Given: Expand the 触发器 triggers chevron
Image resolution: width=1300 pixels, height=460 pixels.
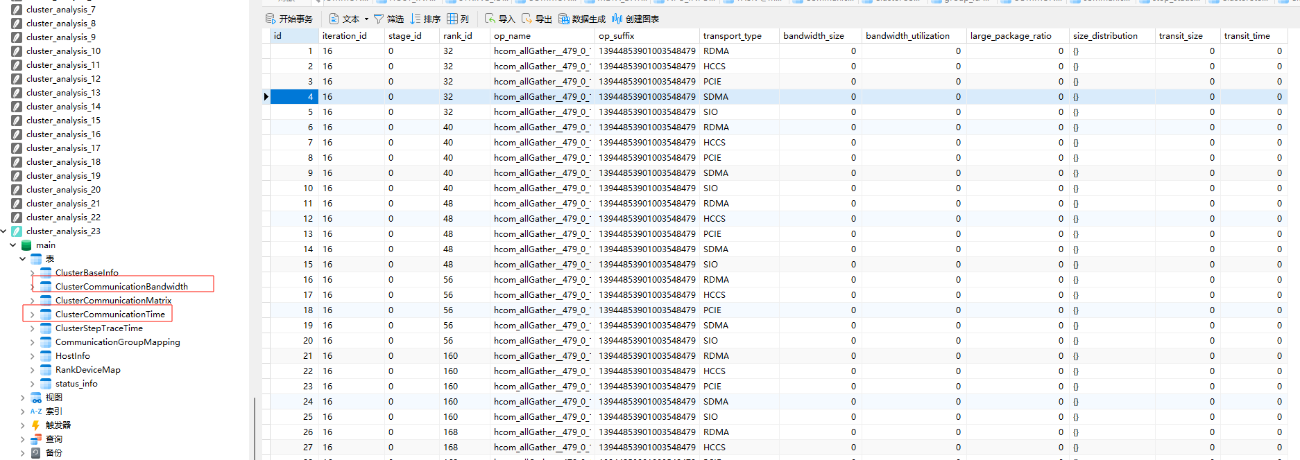Looking at the screenshot, I should tap(23, 425).
